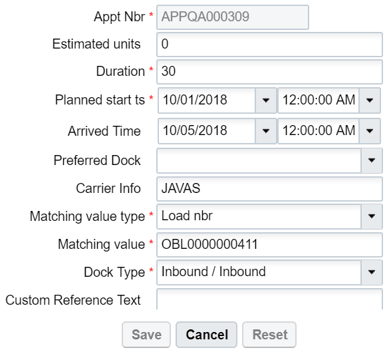The image size is (391, 352).
Task: Click the Matching value field OBL0000000411
Action: pyautogui.click(x=269, y=245)
